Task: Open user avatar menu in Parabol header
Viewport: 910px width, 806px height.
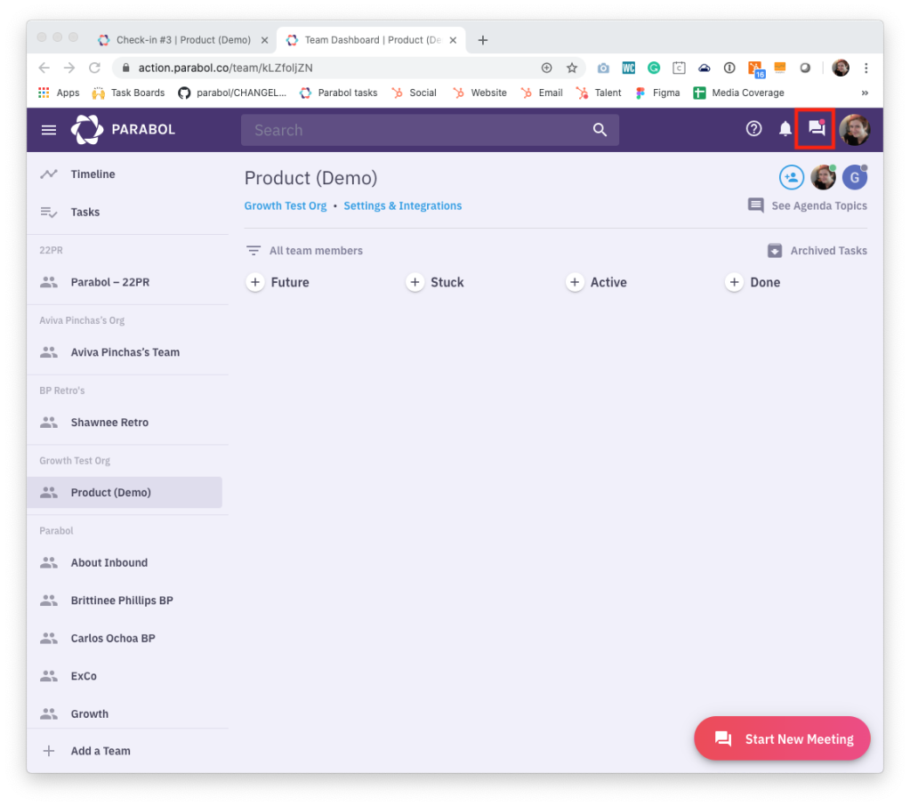Action: pyautogui.click(x=855, y=129)
